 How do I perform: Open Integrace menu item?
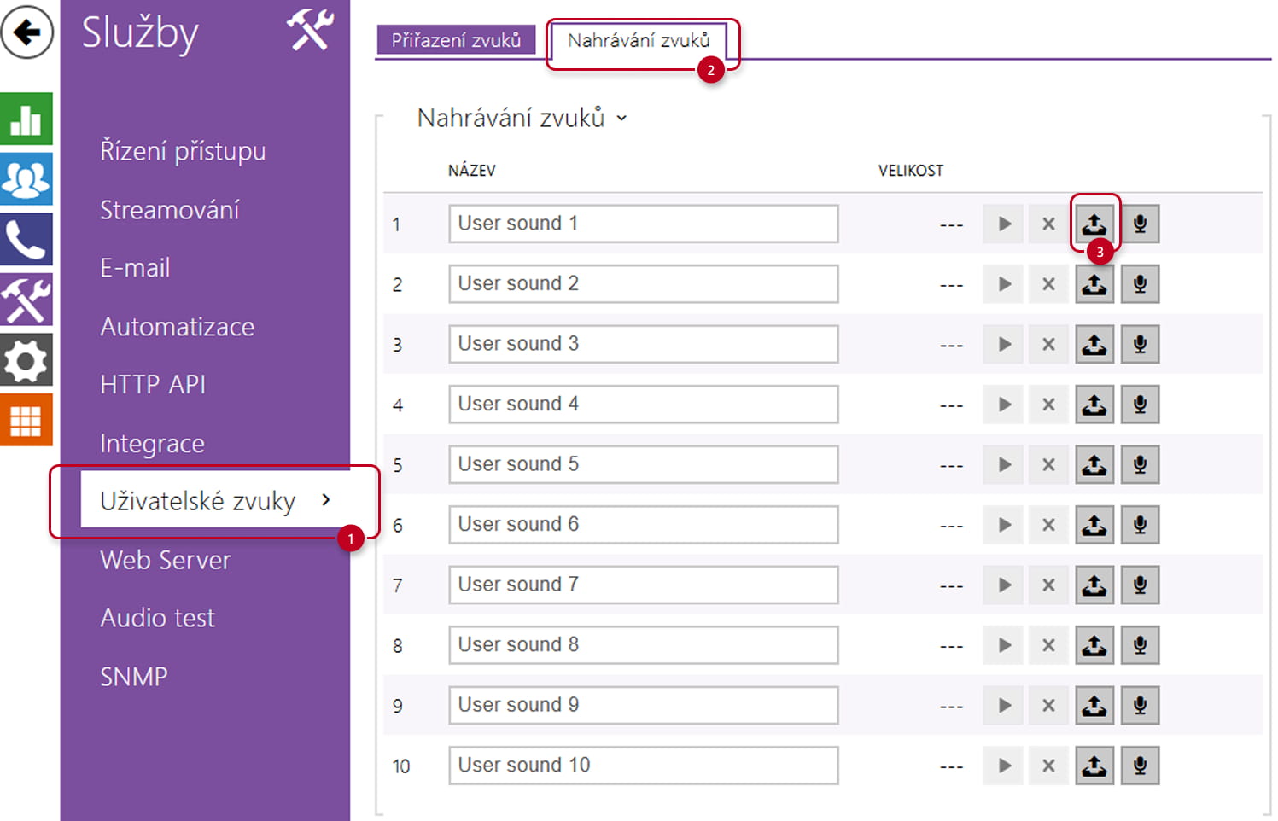(x=152, y=444)
